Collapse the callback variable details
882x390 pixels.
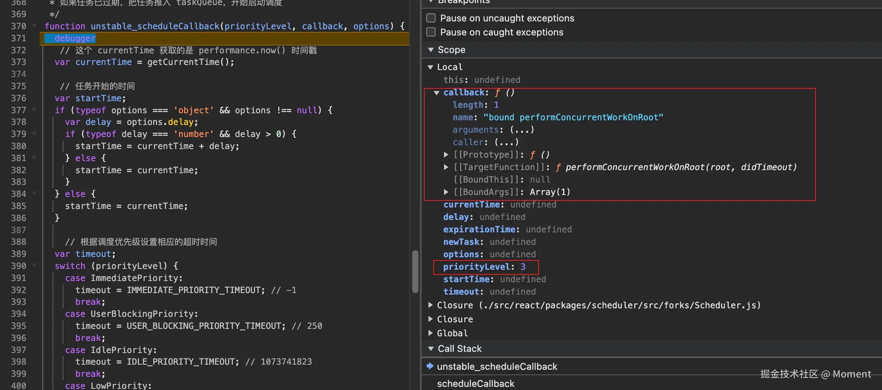coord(437,93)
